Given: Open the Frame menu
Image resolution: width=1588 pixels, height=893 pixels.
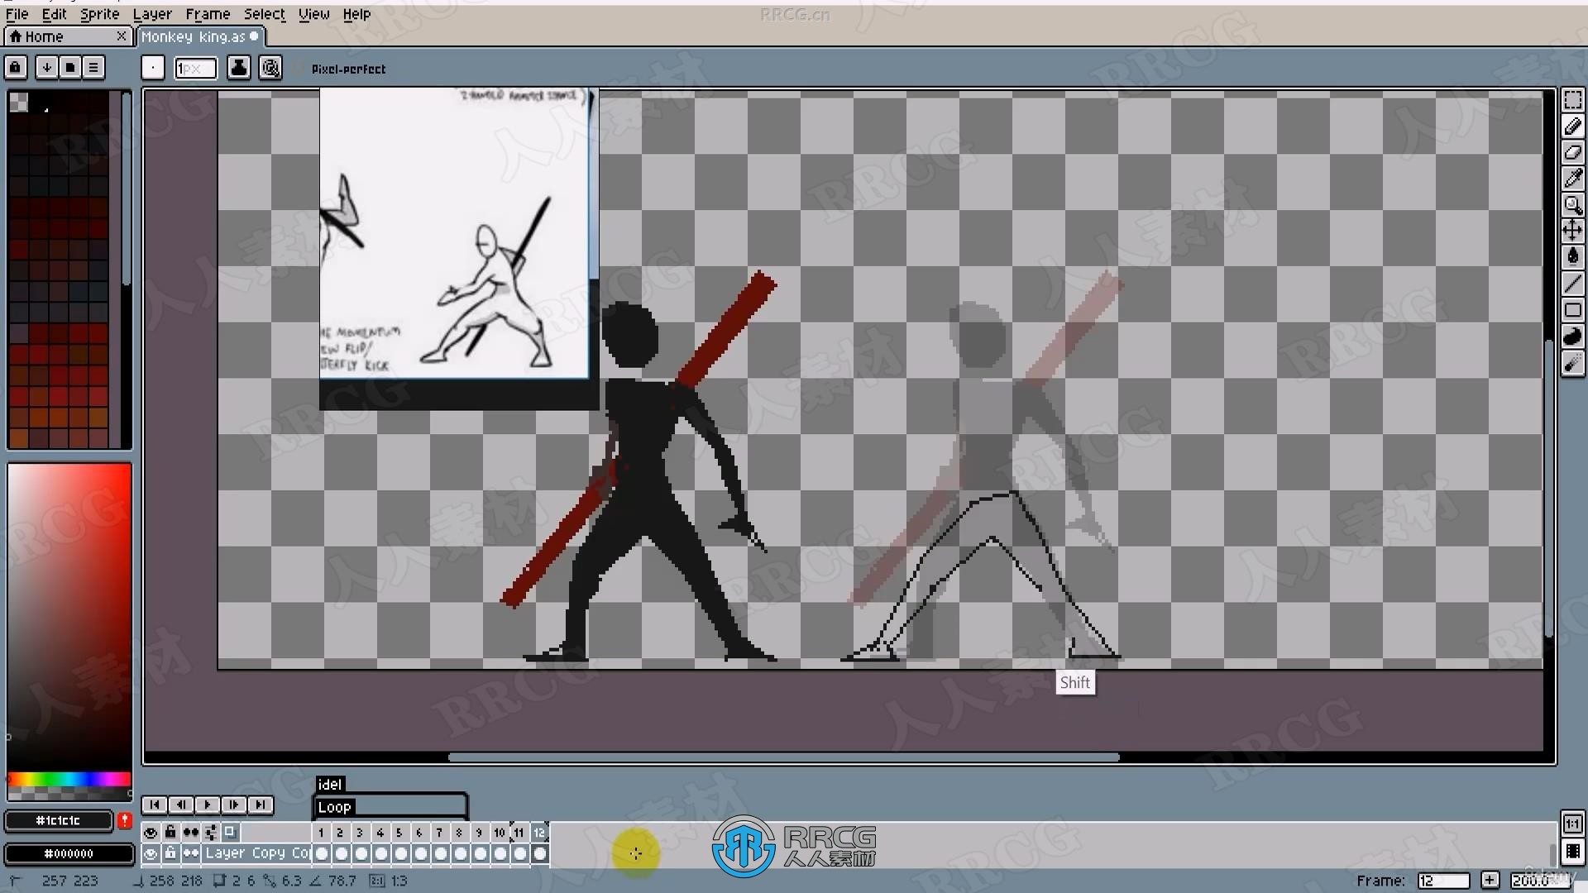Looking at the screenshot, I should [x=208, y=14].
